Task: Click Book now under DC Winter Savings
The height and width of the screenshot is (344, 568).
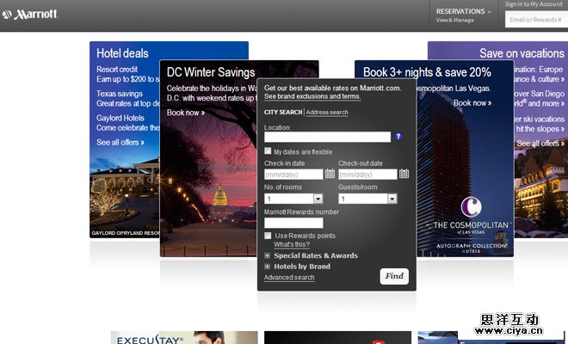Action: [x=185, y=113]
